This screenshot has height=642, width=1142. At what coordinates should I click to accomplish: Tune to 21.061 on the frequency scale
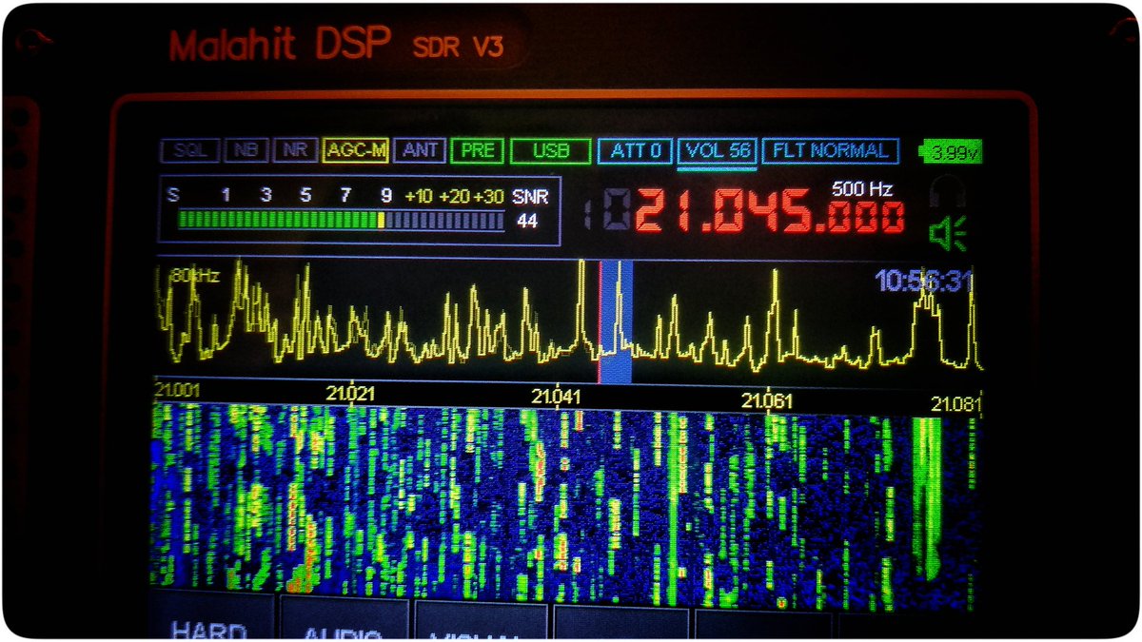tap(766, 400)
